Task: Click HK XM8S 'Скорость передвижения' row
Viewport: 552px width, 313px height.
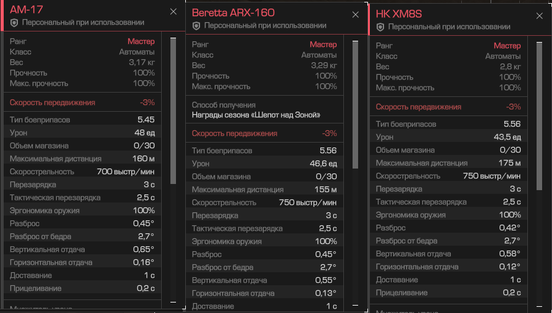Action: [448, 107]
